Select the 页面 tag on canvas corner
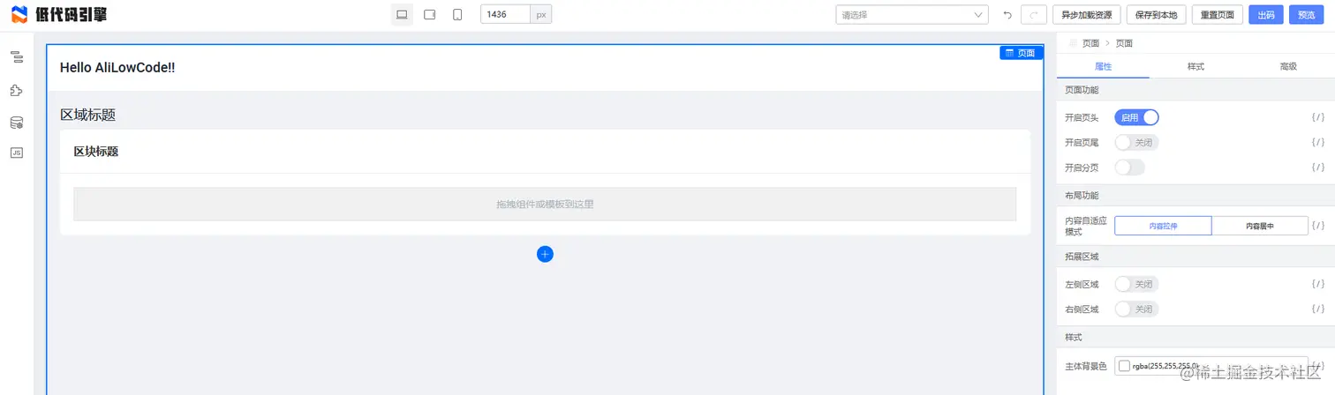This screenshot has width=1335, height=395. [1021, 53]
